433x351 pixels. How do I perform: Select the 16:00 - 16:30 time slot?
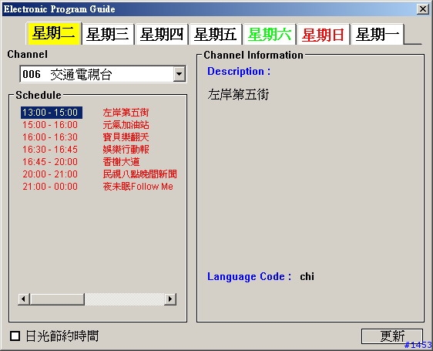click(x=50, y=137)
